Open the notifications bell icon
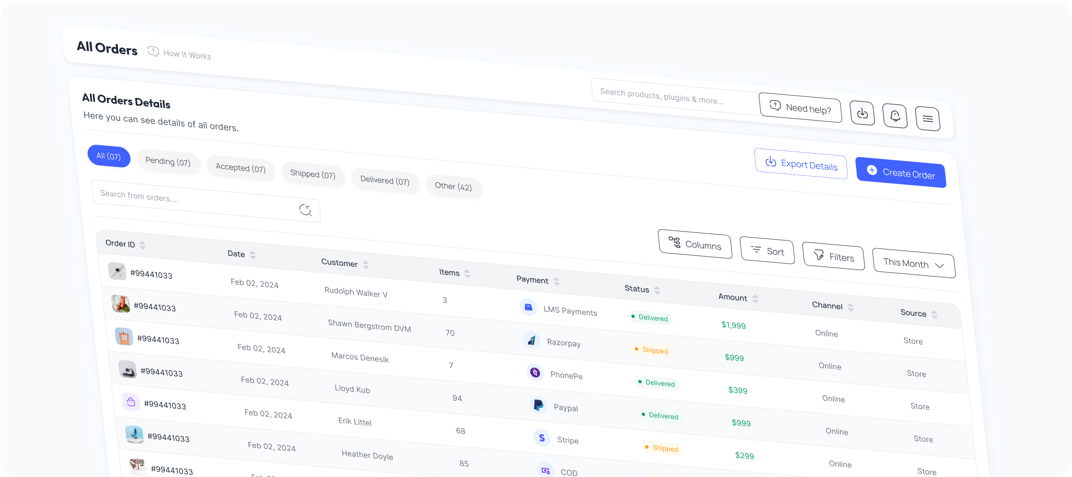This screenshot has height=477, width=1072. 895,116
